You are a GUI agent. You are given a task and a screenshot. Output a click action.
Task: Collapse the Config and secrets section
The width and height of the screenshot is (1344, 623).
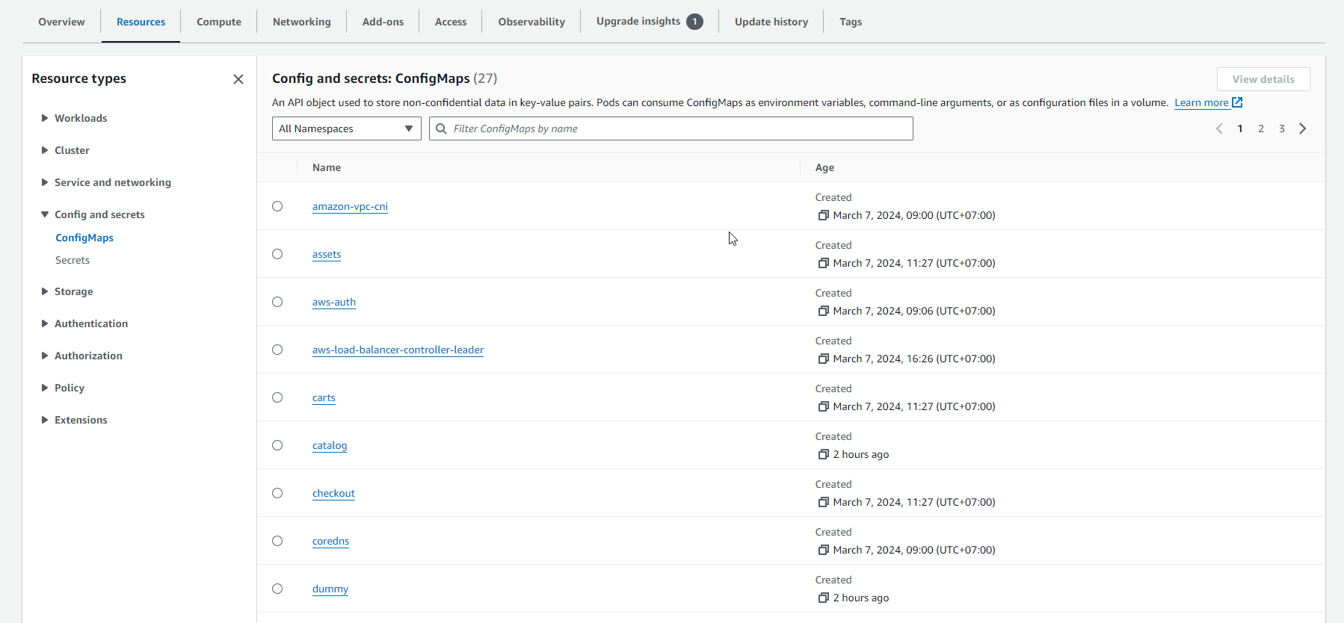click(45, 214)
